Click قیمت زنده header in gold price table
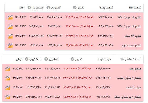This screenshot has height=103, width=148. (x=106, y=7)
